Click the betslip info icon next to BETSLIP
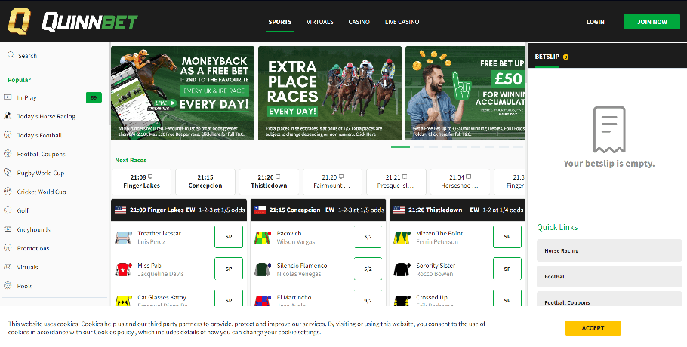The width and height of the screenshot is (687, 347). click(565, 57)
